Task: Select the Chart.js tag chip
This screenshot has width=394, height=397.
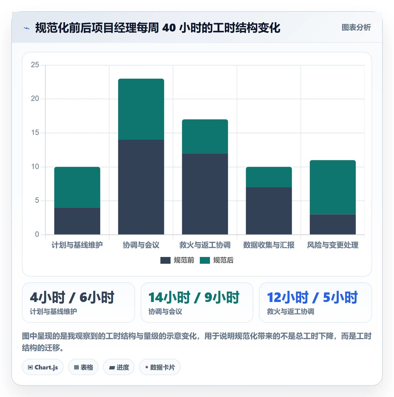Action: pos(43,367)
